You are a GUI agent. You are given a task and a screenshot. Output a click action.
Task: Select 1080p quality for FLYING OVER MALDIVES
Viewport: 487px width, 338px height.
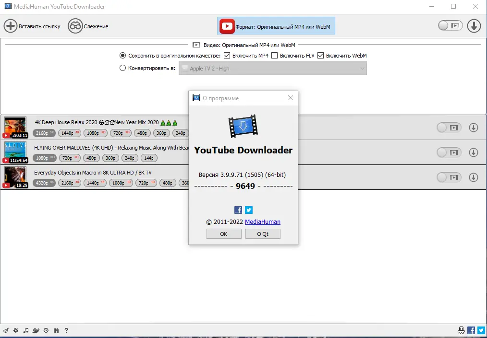pos(44,158)
